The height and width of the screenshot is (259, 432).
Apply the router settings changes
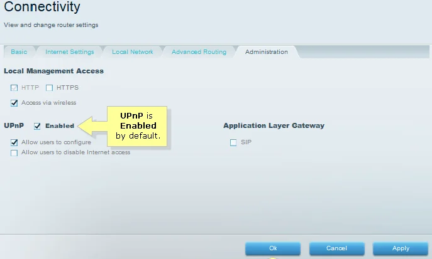[x=401, y=249]
